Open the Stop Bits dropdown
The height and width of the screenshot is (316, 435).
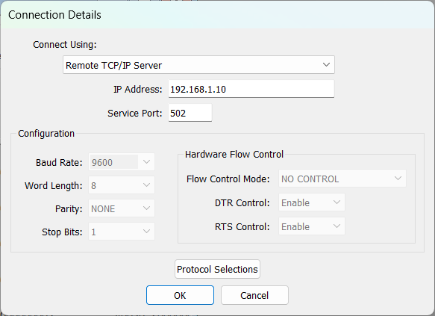pos(121,232)
